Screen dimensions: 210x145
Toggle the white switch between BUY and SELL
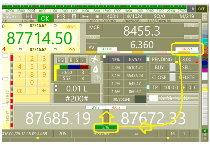coord(172,67)
